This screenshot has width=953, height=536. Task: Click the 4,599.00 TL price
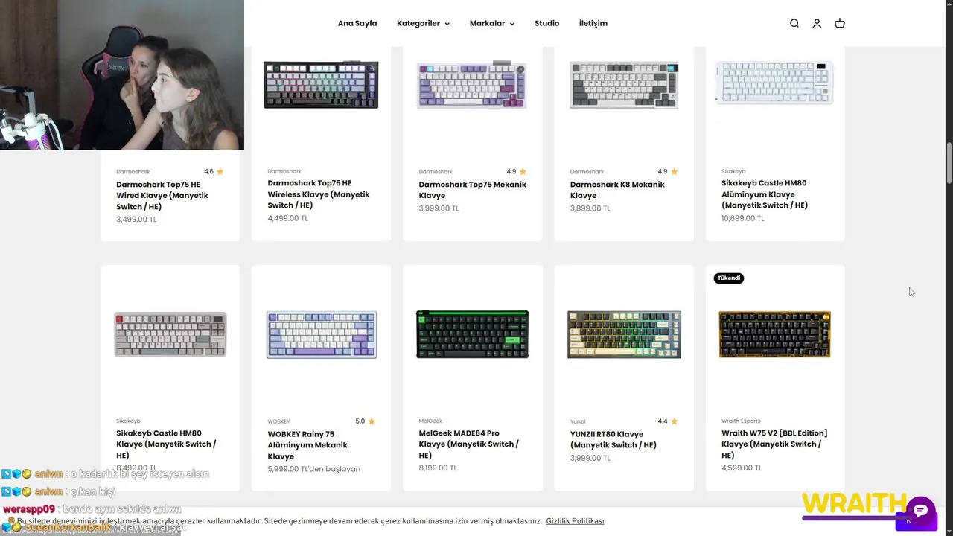coord(742,468)
